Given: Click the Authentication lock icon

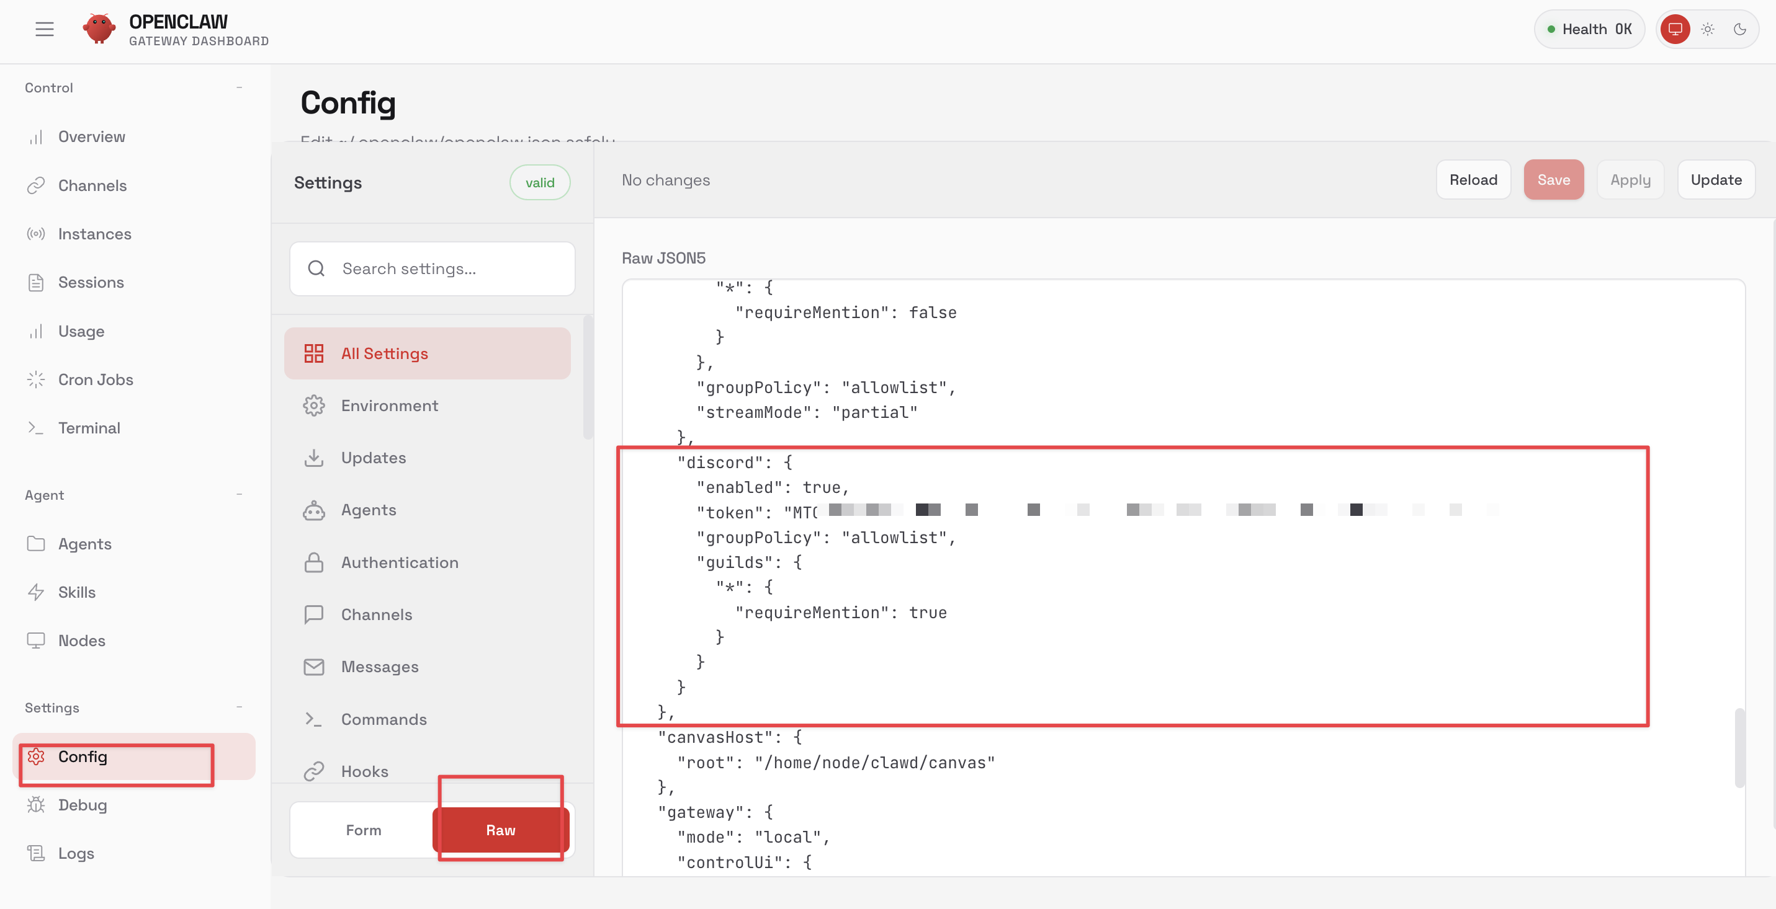Looking at the screenshot, I should coord(314,562).
